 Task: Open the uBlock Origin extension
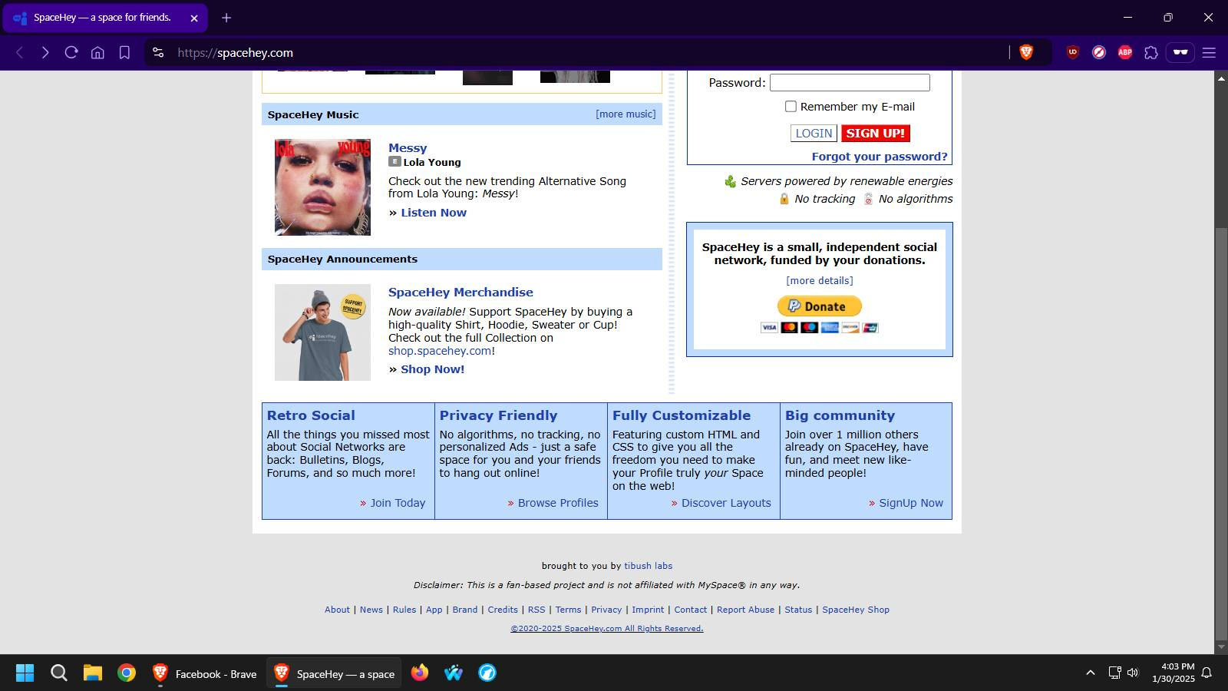click(1073, 52)
